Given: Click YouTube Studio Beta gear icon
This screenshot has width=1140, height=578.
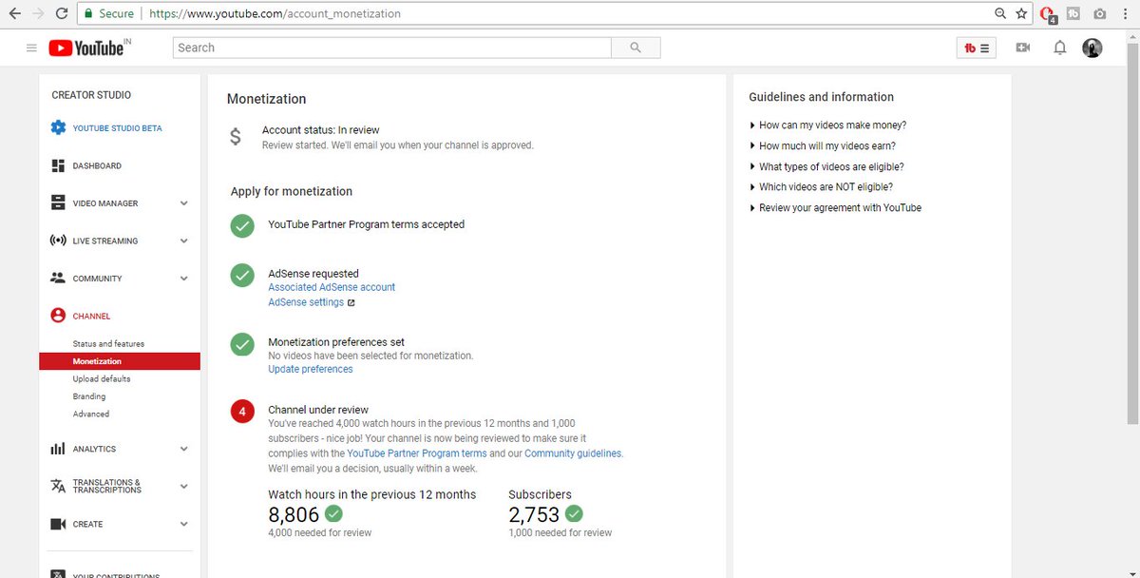Looking at the screenshot, I should pyautogui.click(x=58, y=127).
